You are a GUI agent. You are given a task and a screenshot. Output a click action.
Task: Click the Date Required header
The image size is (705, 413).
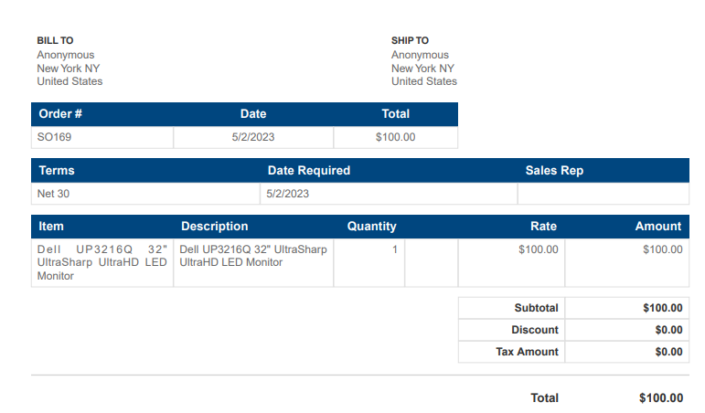(309, 170)
